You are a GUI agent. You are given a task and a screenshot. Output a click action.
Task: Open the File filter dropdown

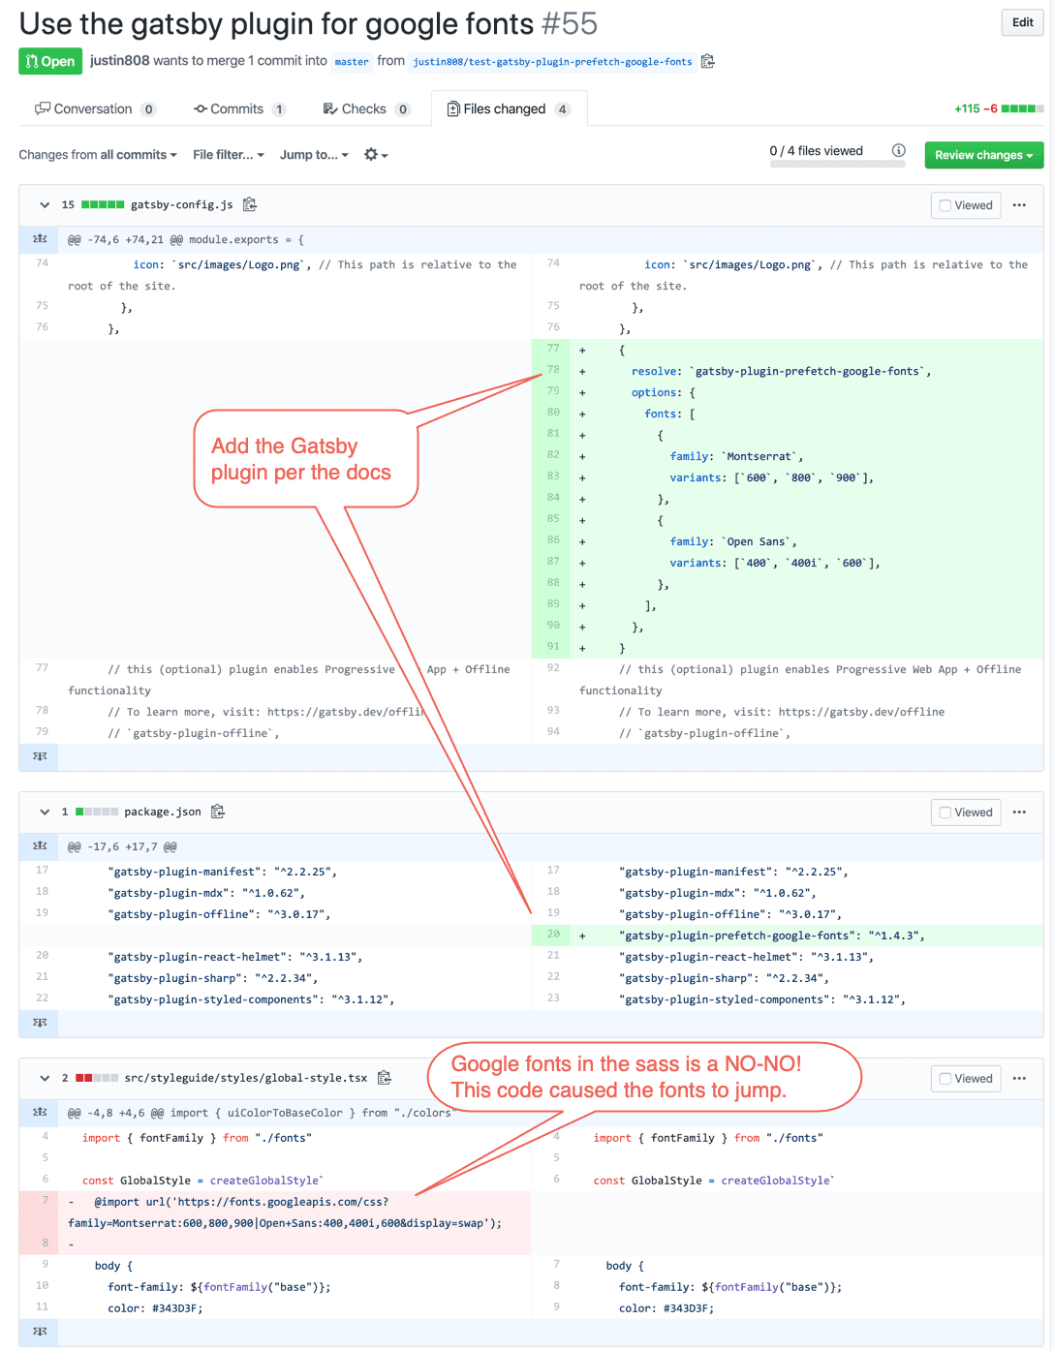228,155
